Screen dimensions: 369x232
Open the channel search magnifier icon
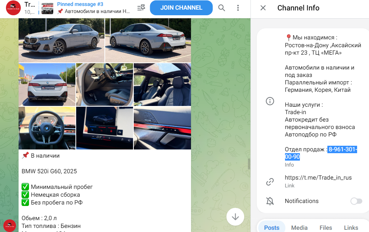(x=221, y=8)
